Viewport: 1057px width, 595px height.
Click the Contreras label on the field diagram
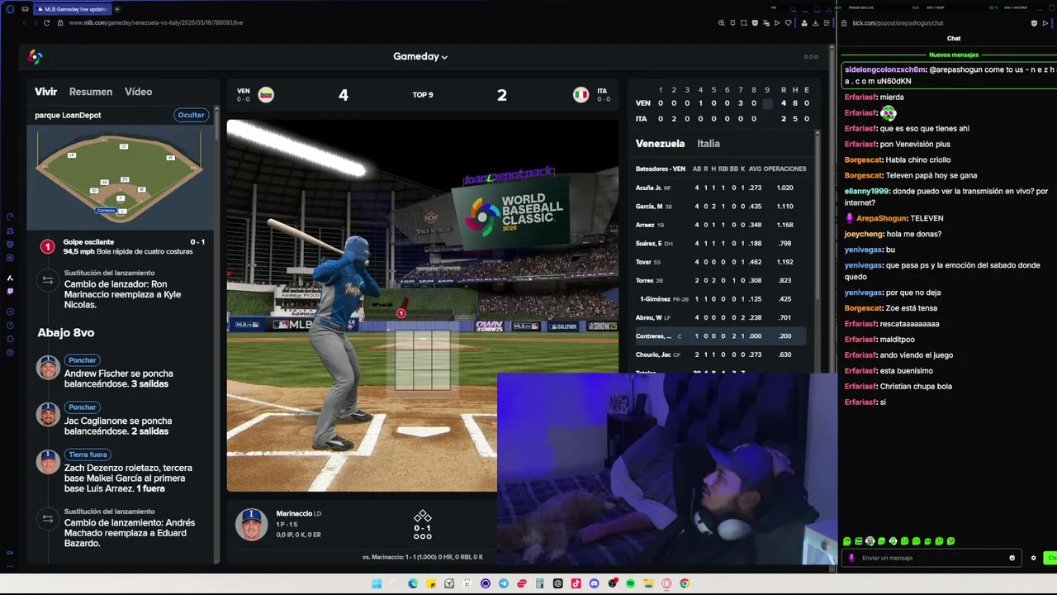(106, 211)
